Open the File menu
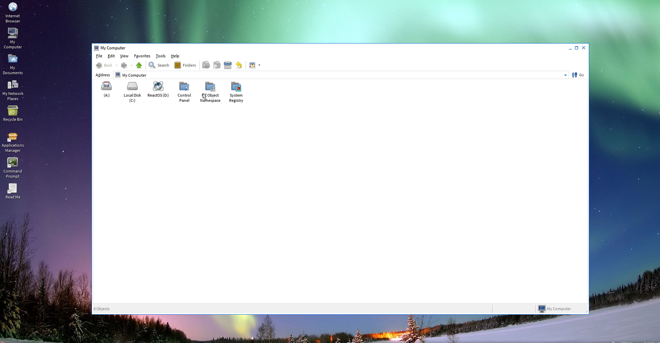The width and height of the screenshot is (660, 343). pos(99,56)
